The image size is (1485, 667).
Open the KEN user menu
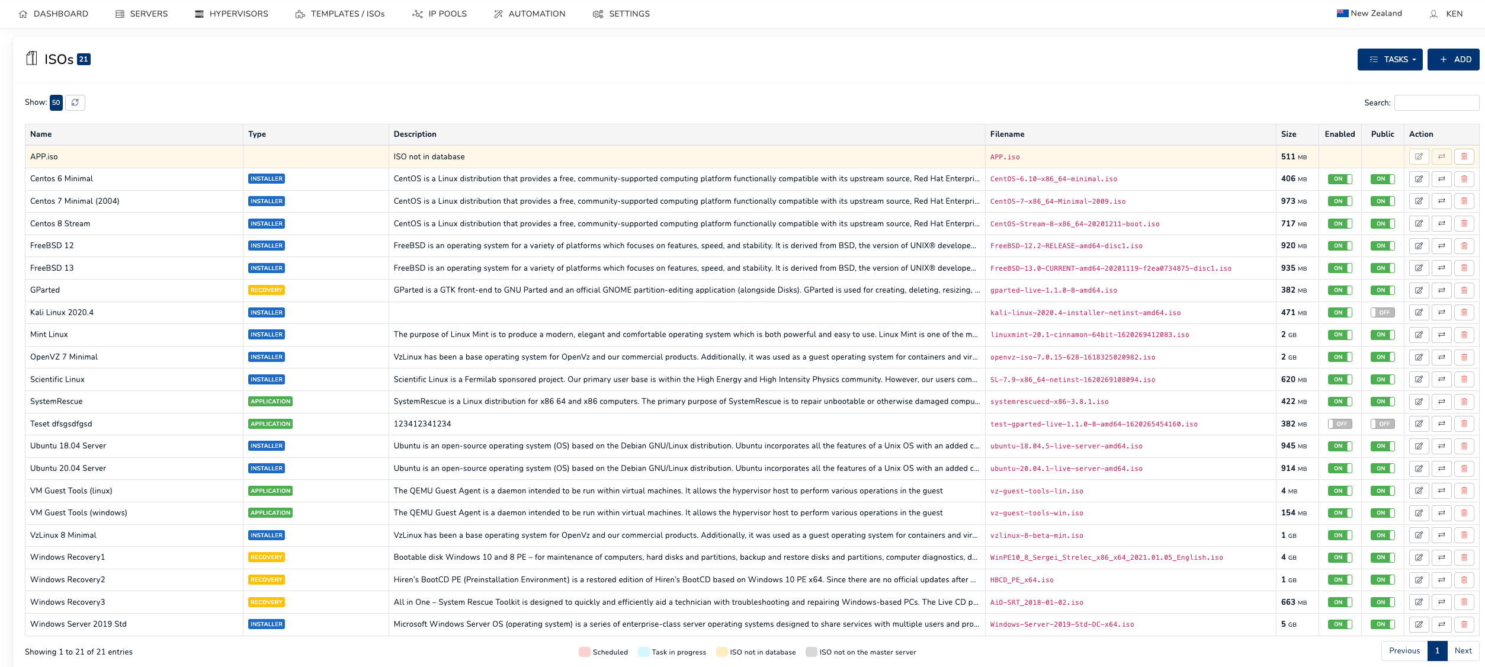click(1446, 14)
